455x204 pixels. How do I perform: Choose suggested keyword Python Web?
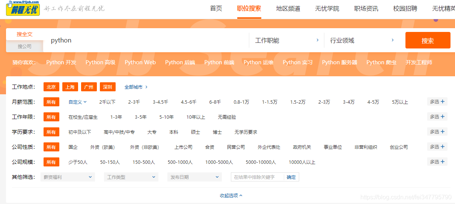click(140, 62)
